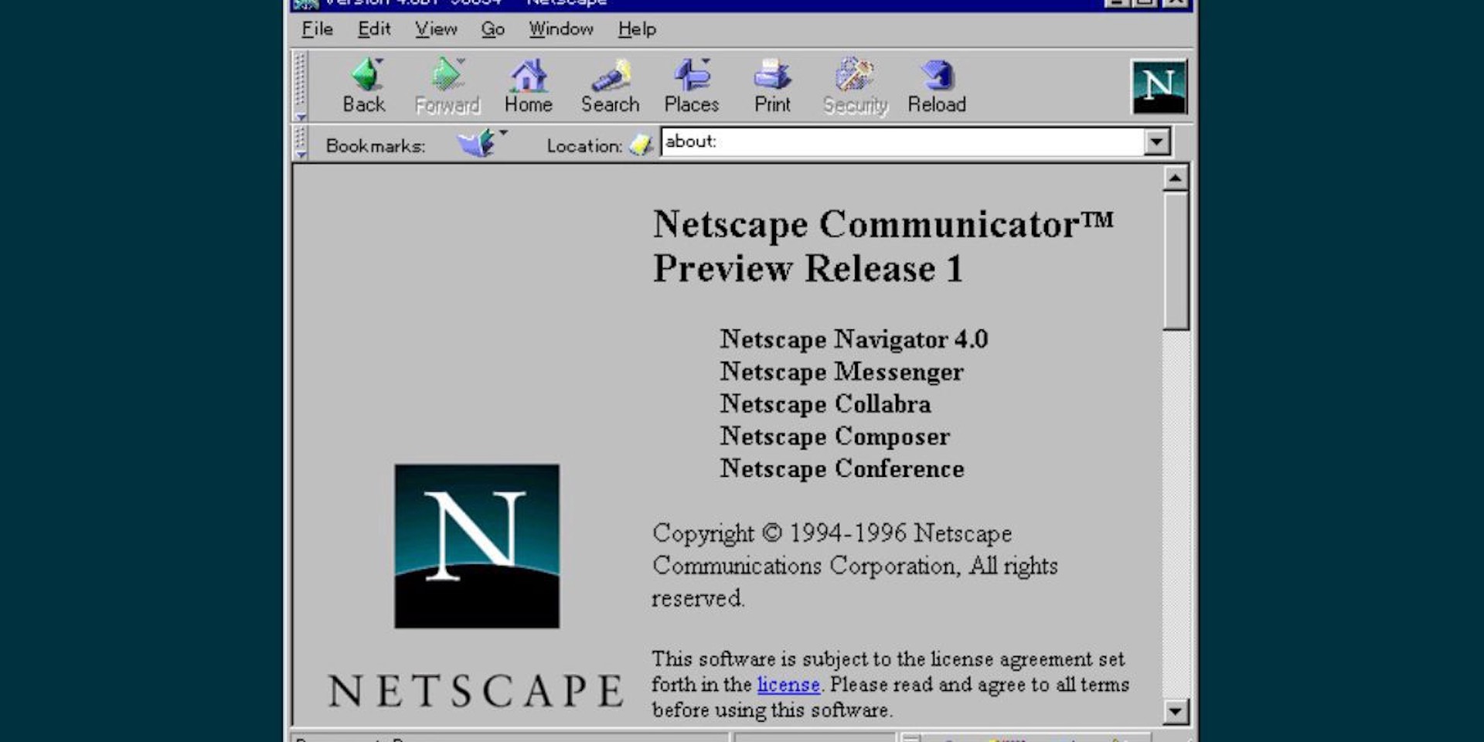Click the vertical scrollbar up arrow

(1176, 179)
